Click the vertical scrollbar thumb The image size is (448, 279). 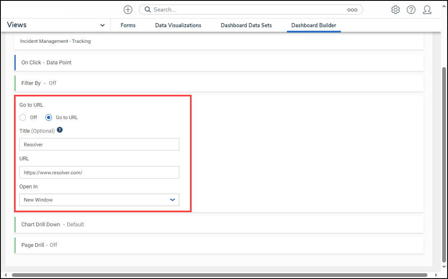[x=444, y=164]
